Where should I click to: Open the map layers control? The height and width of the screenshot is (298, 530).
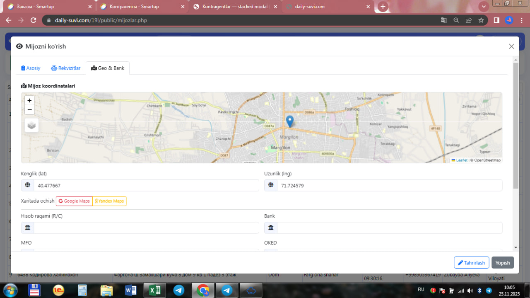point(32,125)
